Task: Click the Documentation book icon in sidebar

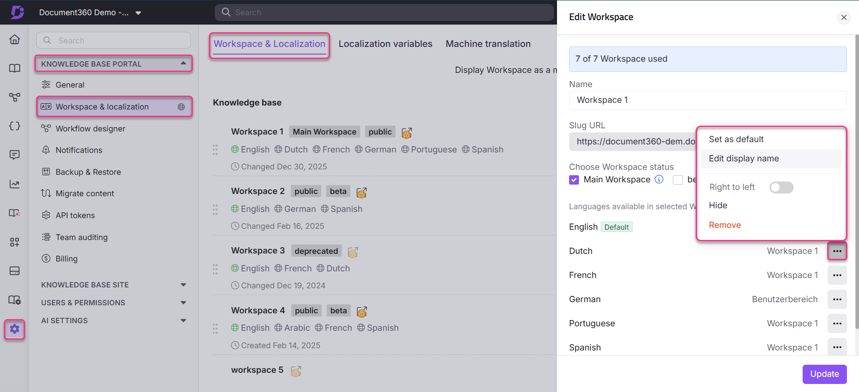Action: (x=15, y=68)
